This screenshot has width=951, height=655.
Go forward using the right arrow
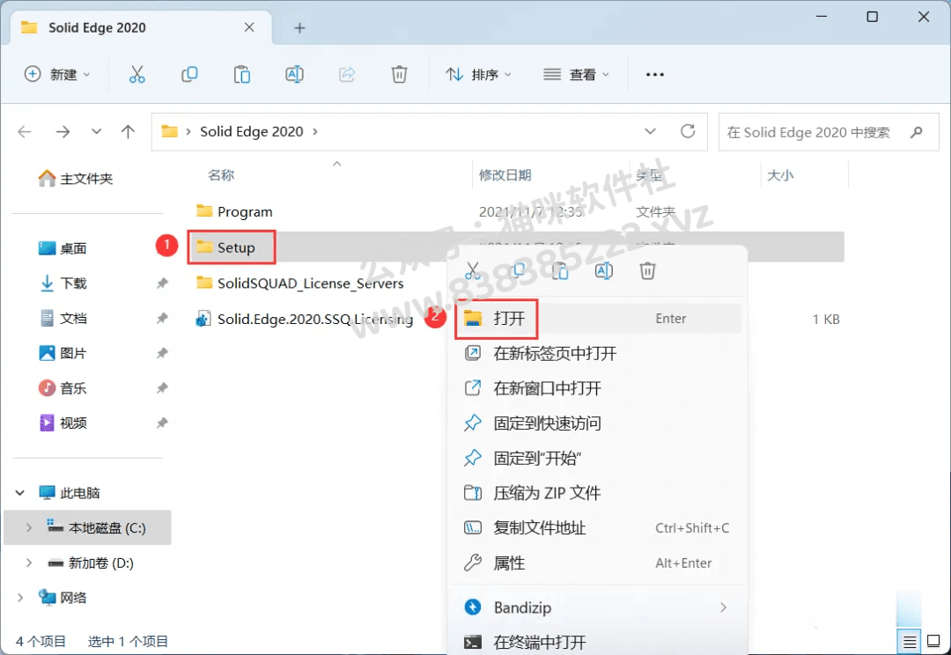63,131
